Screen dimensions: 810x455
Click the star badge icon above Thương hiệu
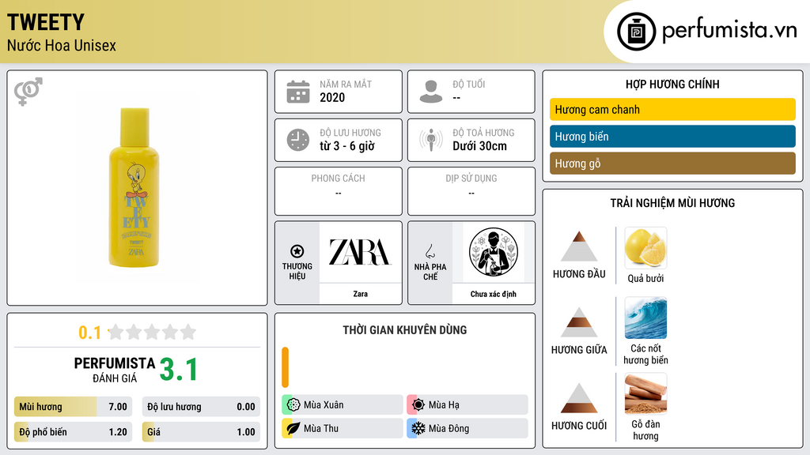[297, 251]
